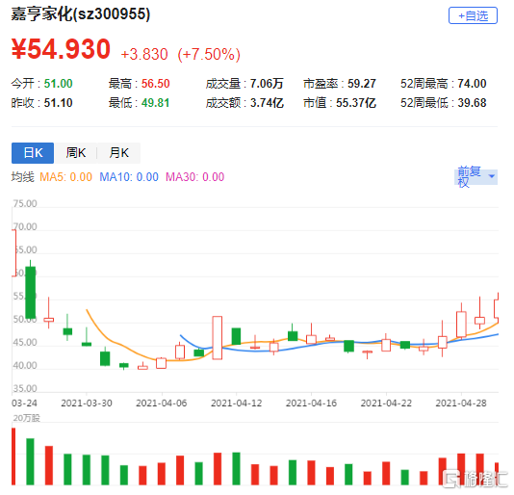Select the MA30 moving average label
The image size is (514, 495).
[195, 177]
